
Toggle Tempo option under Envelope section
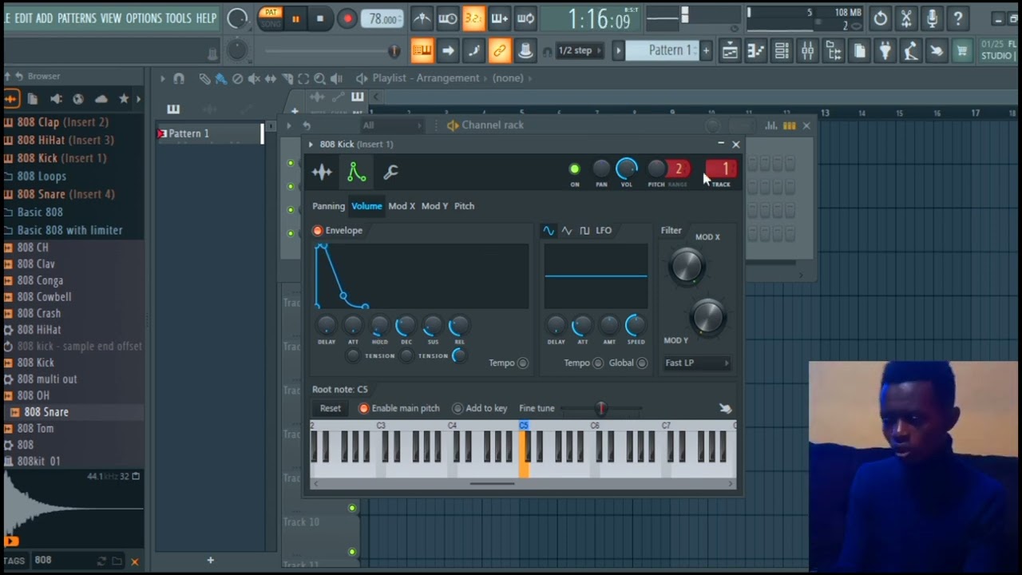[523, 363]
